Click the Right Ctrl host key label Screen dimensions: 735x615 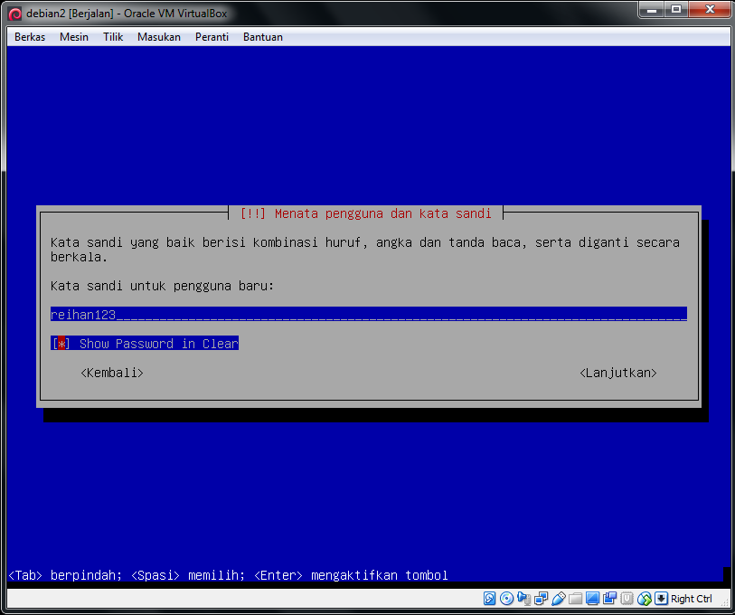pos(691,599)
